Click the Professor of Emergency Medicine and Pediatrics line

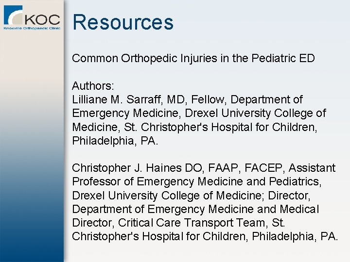pos(195,181)
